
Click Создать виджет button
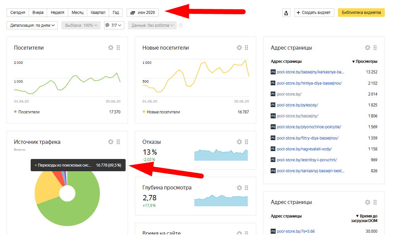314,13
